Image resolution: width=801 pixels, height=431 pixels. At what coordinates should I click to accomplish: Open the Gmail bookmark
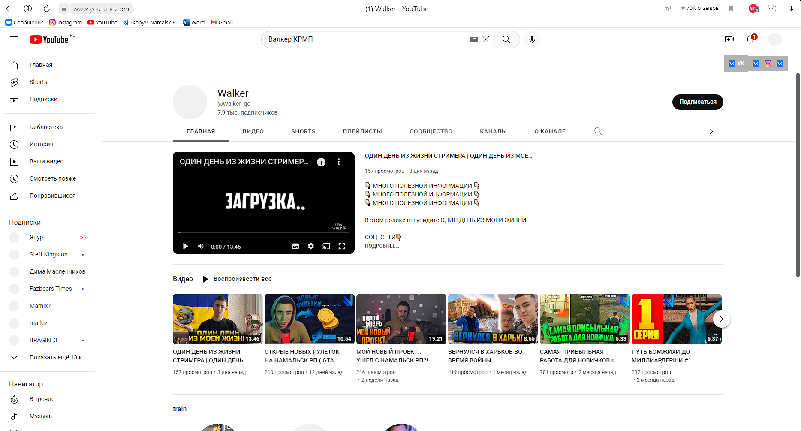point(222,22)
